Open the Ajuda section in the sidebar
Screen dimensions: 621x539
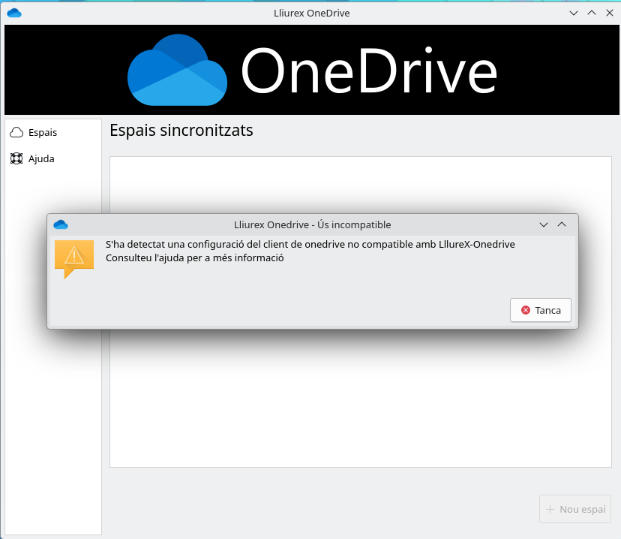coord(42,158)
